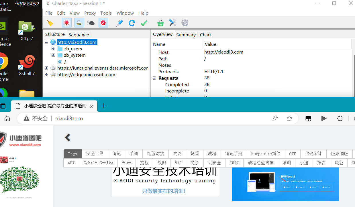355x207 pixels.
Task: Click the green basket icon in Charles toolbar
Action: click(x=160, y=23)
